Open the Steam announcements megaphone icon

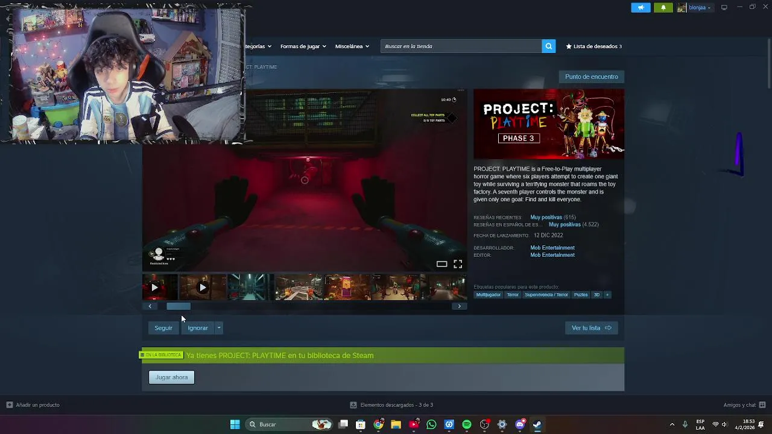click(641, 8)
